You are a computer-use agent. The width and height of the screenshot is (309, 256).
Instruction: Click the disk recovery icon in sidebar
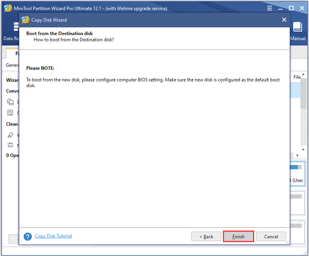tap(10, 113)
